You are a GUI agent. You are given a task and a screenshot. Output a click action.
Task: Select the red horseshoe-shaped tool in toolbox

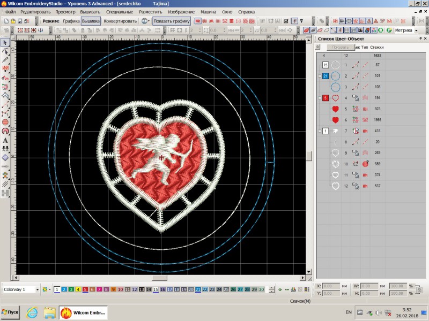[5, 131]
